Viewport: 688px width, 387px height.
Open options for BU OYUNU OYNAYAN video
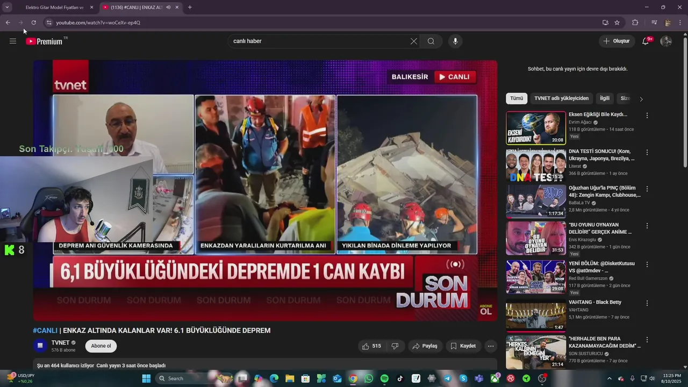(x=647, y=226)
